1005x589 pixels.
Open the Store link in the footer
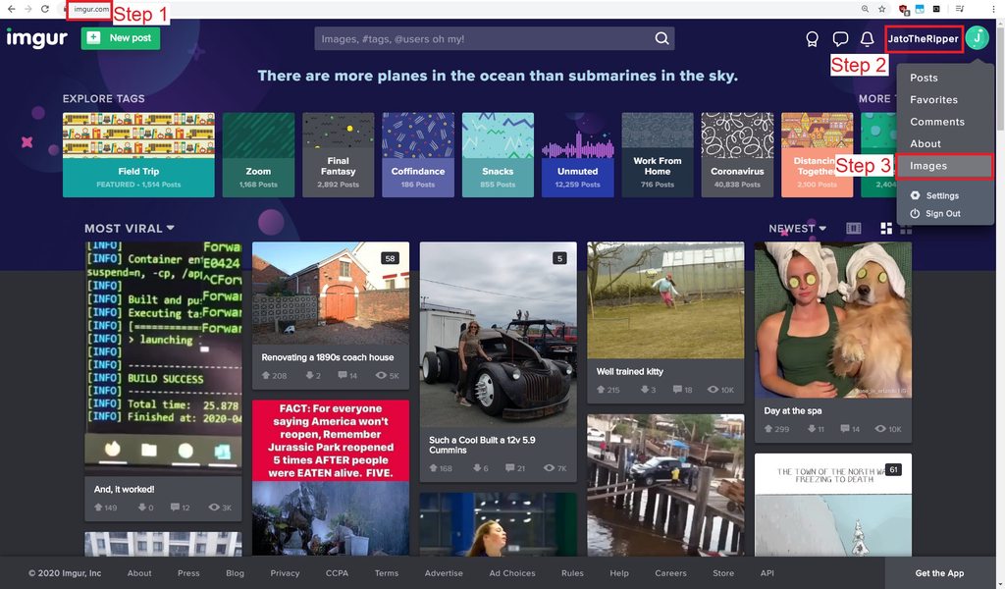(x=723, y=573)
